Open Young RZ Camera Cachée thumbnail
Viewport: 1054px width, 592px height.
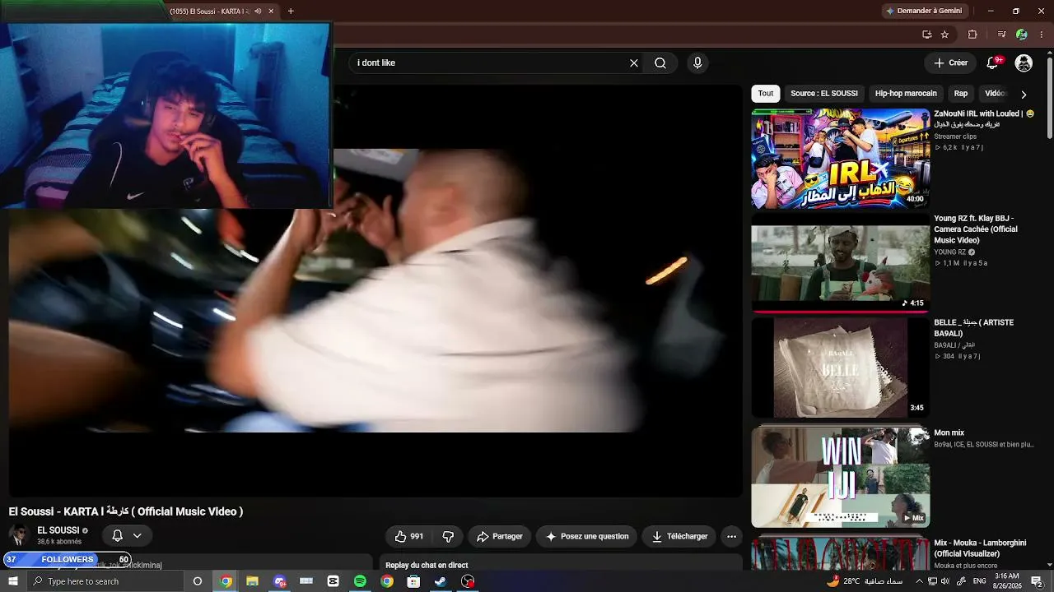[840, 264]
